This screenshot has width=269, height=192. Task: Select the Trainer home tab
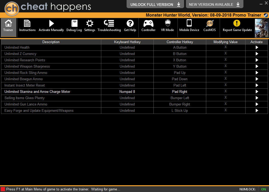click(x=8, y=27)
